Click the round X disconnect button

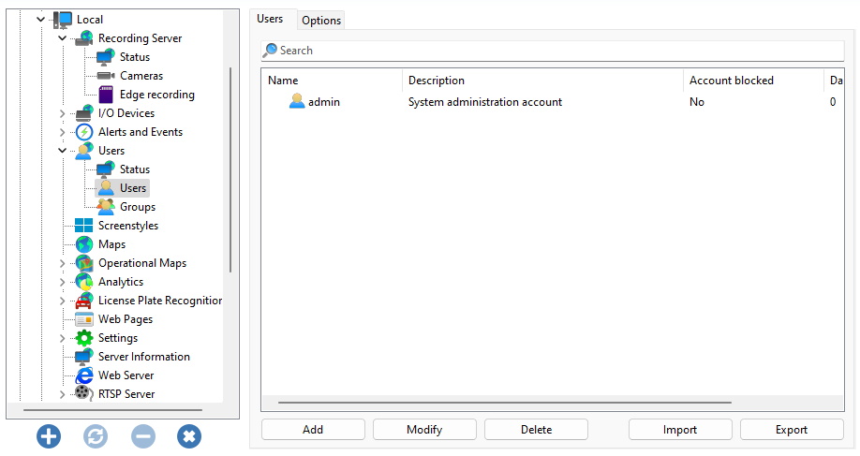click(189, 437)
